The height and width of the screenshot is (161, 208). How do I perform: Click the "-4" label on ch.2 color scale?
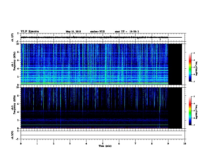[194, 103]
